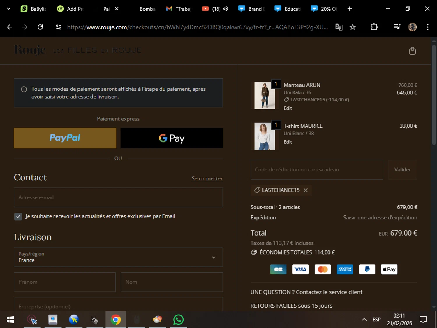Open the media control icon in toolbar
437x328 pixels.
(x=397, y=27)
